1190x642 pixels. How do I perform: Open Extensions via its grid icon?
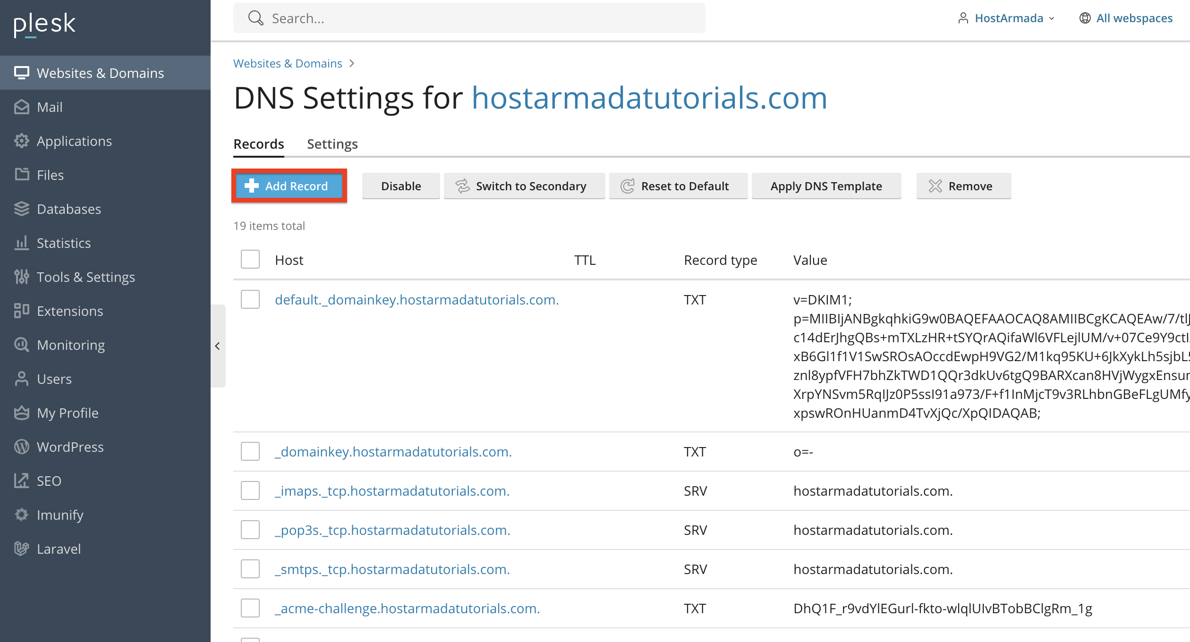click(22, 311)
